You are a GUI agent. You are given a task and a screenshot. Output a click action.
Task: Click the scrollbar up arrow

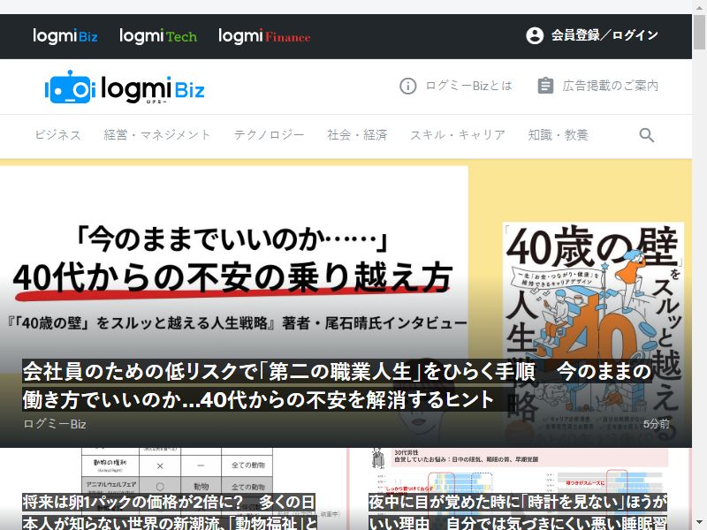(x=699, y=6)
